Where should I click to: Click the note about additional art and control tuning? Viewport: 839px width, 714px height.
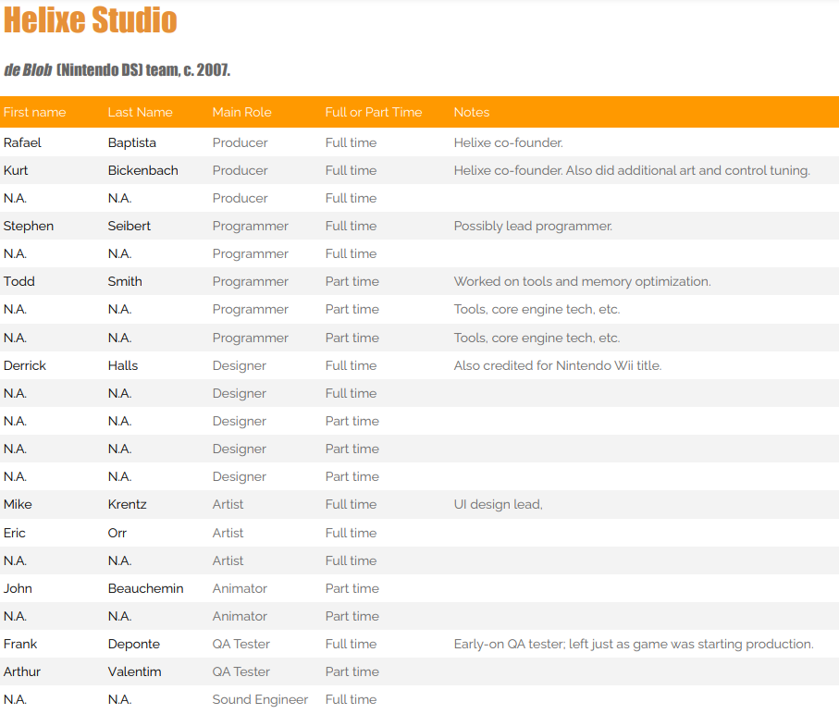point(632,170)
